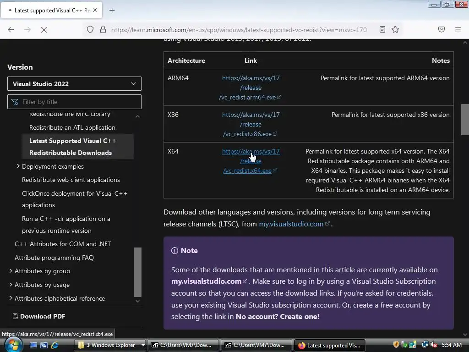This screenshot has height=352, width=469.
Task: Click the Notes column header
Action: [x=441, y=60]
